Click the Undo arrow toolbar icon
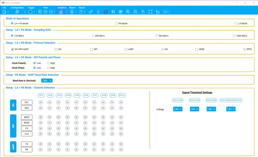The image size is (258, 157). [158, 12]
